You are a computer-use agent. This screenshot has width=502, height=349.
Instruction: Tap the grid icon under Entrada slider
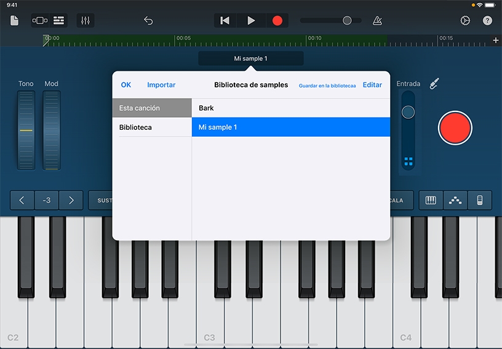coord(408,161)
